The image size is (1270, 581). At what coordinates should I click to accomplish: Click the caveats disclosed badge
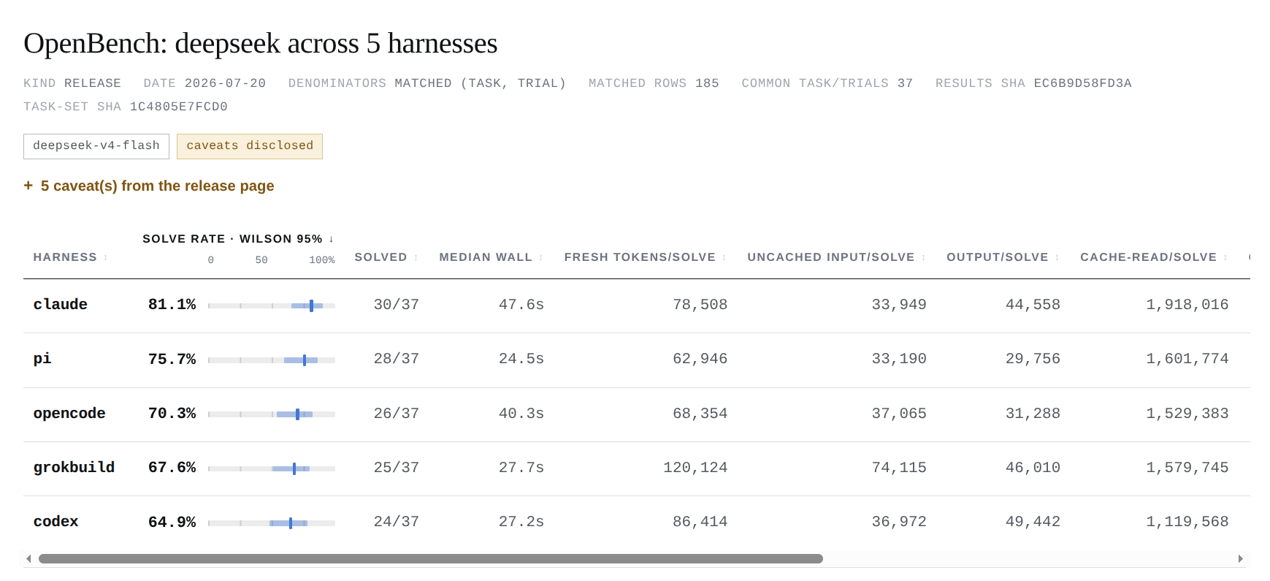click(x=250, y=146)
